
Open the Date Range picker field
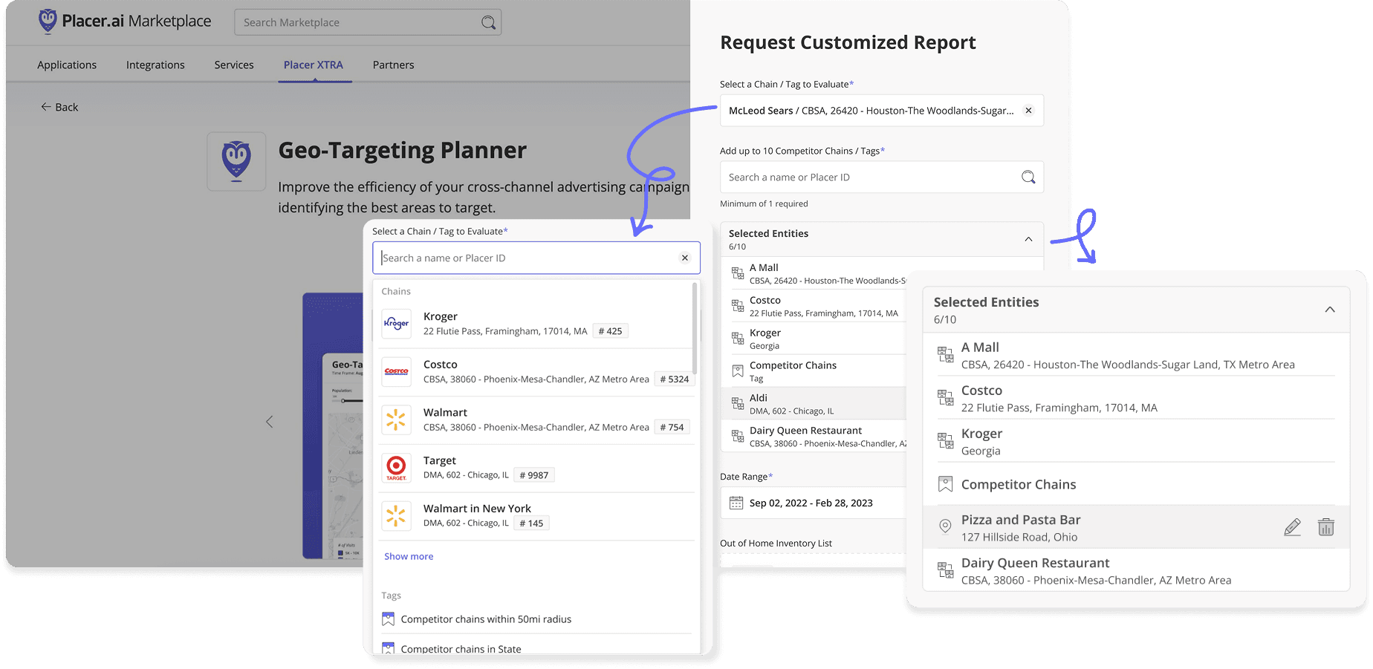[814, 503]
